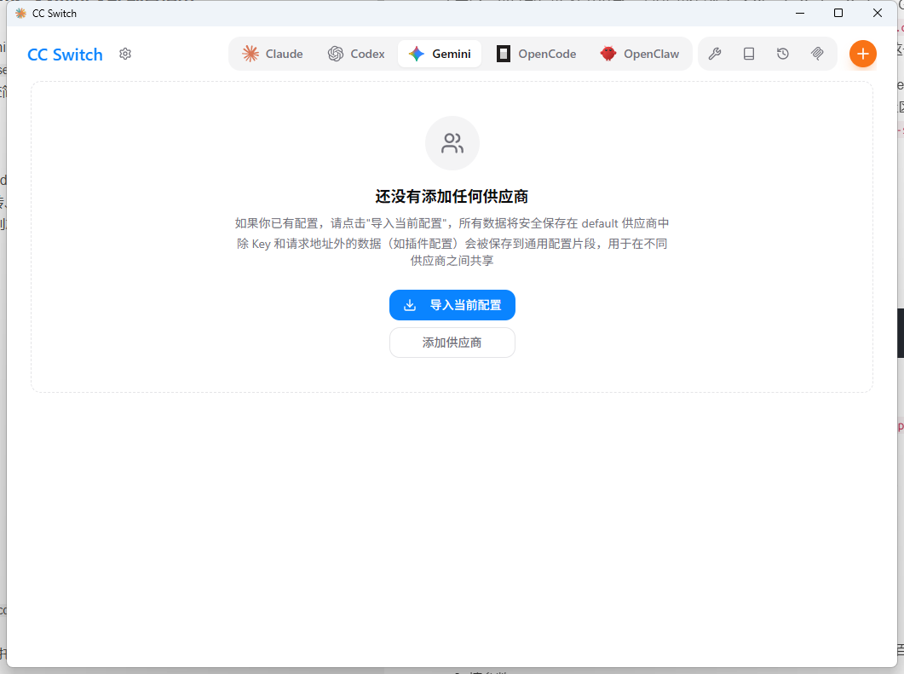Click the Claude starburst logo icon
Screen dimensions: 904x674
click(x=250, y=53)
